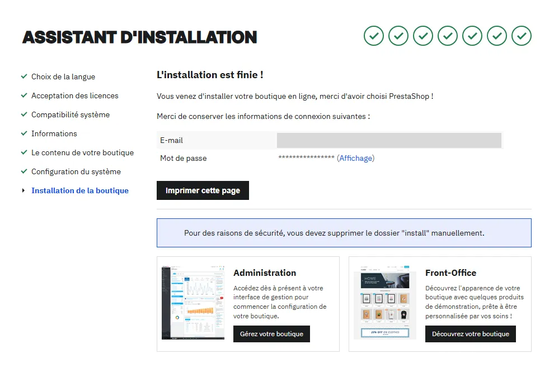This screenshot has width=554, height=392.
Task: Click the third green step checkmark circle
Action: (423, 36)
